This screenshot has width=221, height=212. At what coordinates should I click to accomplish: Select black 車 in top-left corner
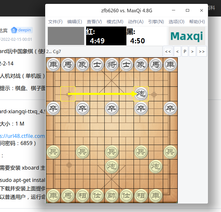(x=53, y=65)
